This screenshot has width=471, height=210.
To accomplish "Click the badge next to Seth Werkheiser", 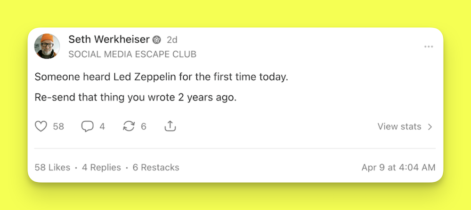I will (157, 40).
